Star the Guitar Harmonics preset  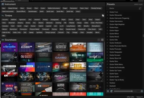(107, 21)
